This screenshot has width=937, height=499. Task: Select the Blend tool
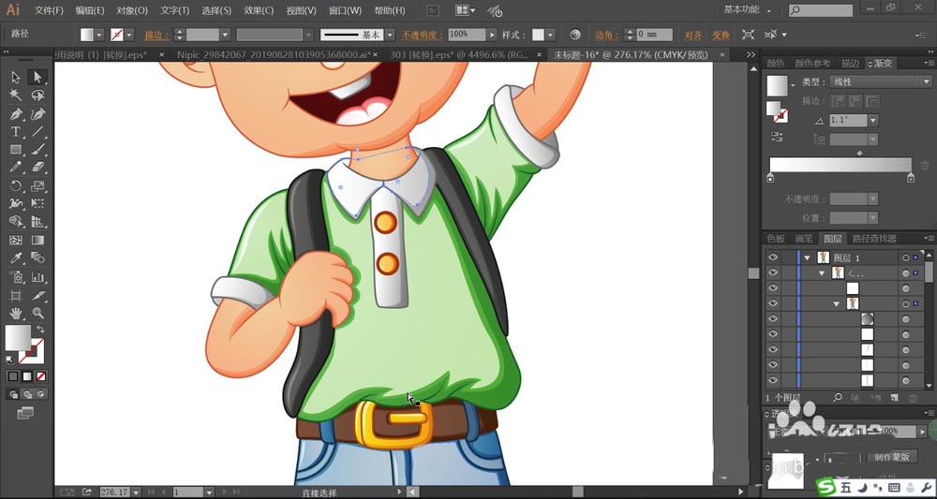(x=37, y=257)
